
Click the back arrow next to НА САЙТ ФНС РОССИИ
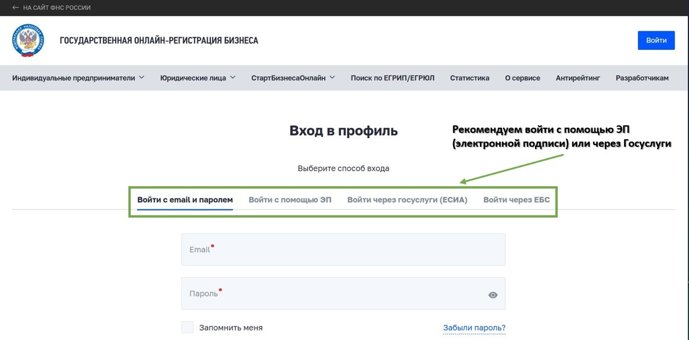click(x=15, y=8)
